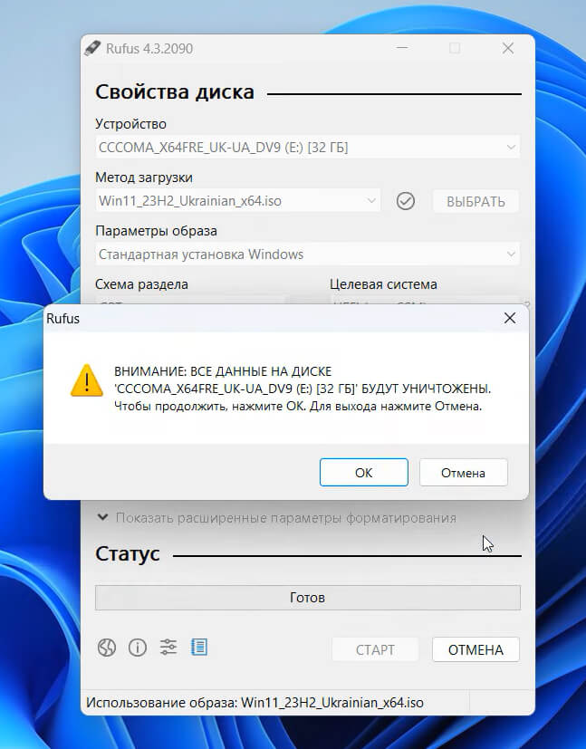Open settings via the sliders icon

coord(168,647)
